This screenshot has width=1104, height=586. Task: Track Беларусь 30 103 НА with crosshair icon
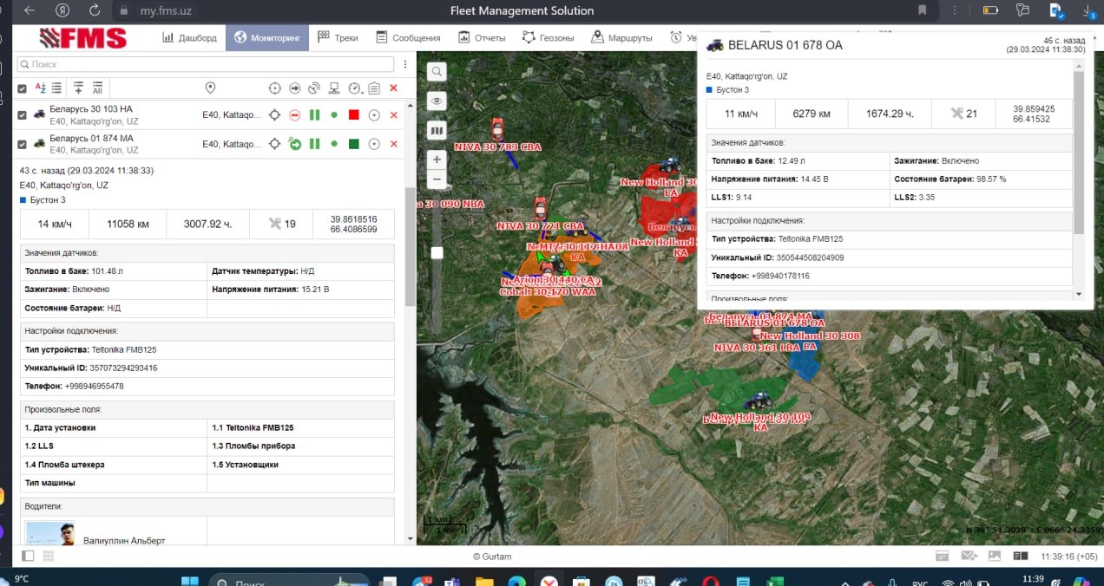(x=275, y=115)
